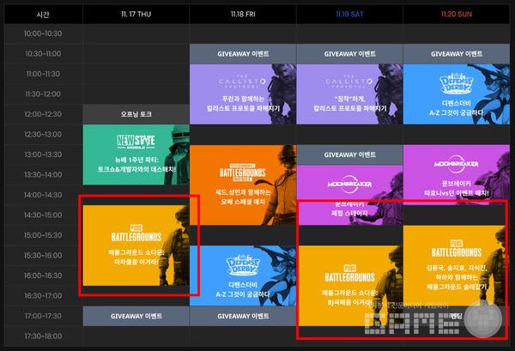Click the 15:30~16:00 time slot
The width and height of the screenshot is (515, 351).
click(x=43, y=256)
